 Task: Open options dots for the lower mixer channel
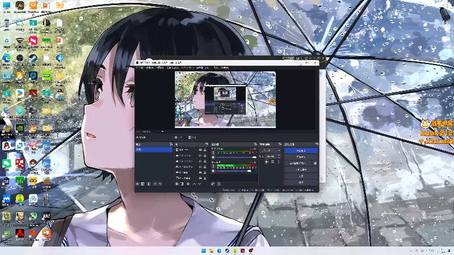pyautogui.click(x=213, y=167)
